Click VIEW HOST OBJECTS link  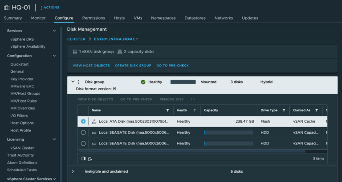91,66
